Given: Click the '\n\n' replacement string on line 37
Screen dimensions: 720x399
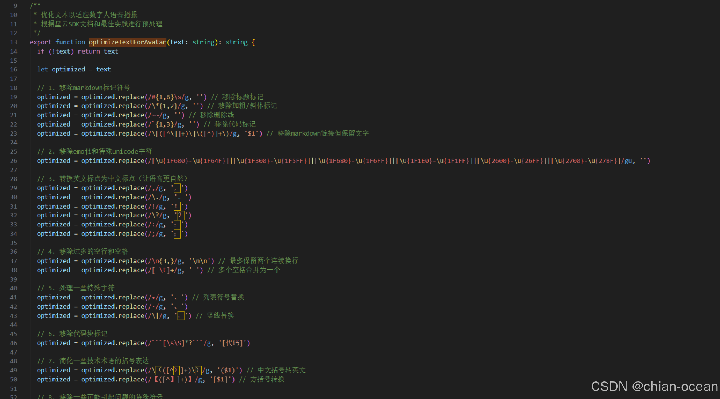Looking at the screenshot, I should [x=200, y=260].
